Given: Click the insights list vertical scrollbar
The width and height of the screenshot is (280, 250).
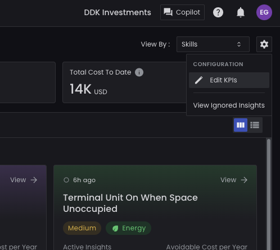Looking at the screenshot, I should pos(269,194).
